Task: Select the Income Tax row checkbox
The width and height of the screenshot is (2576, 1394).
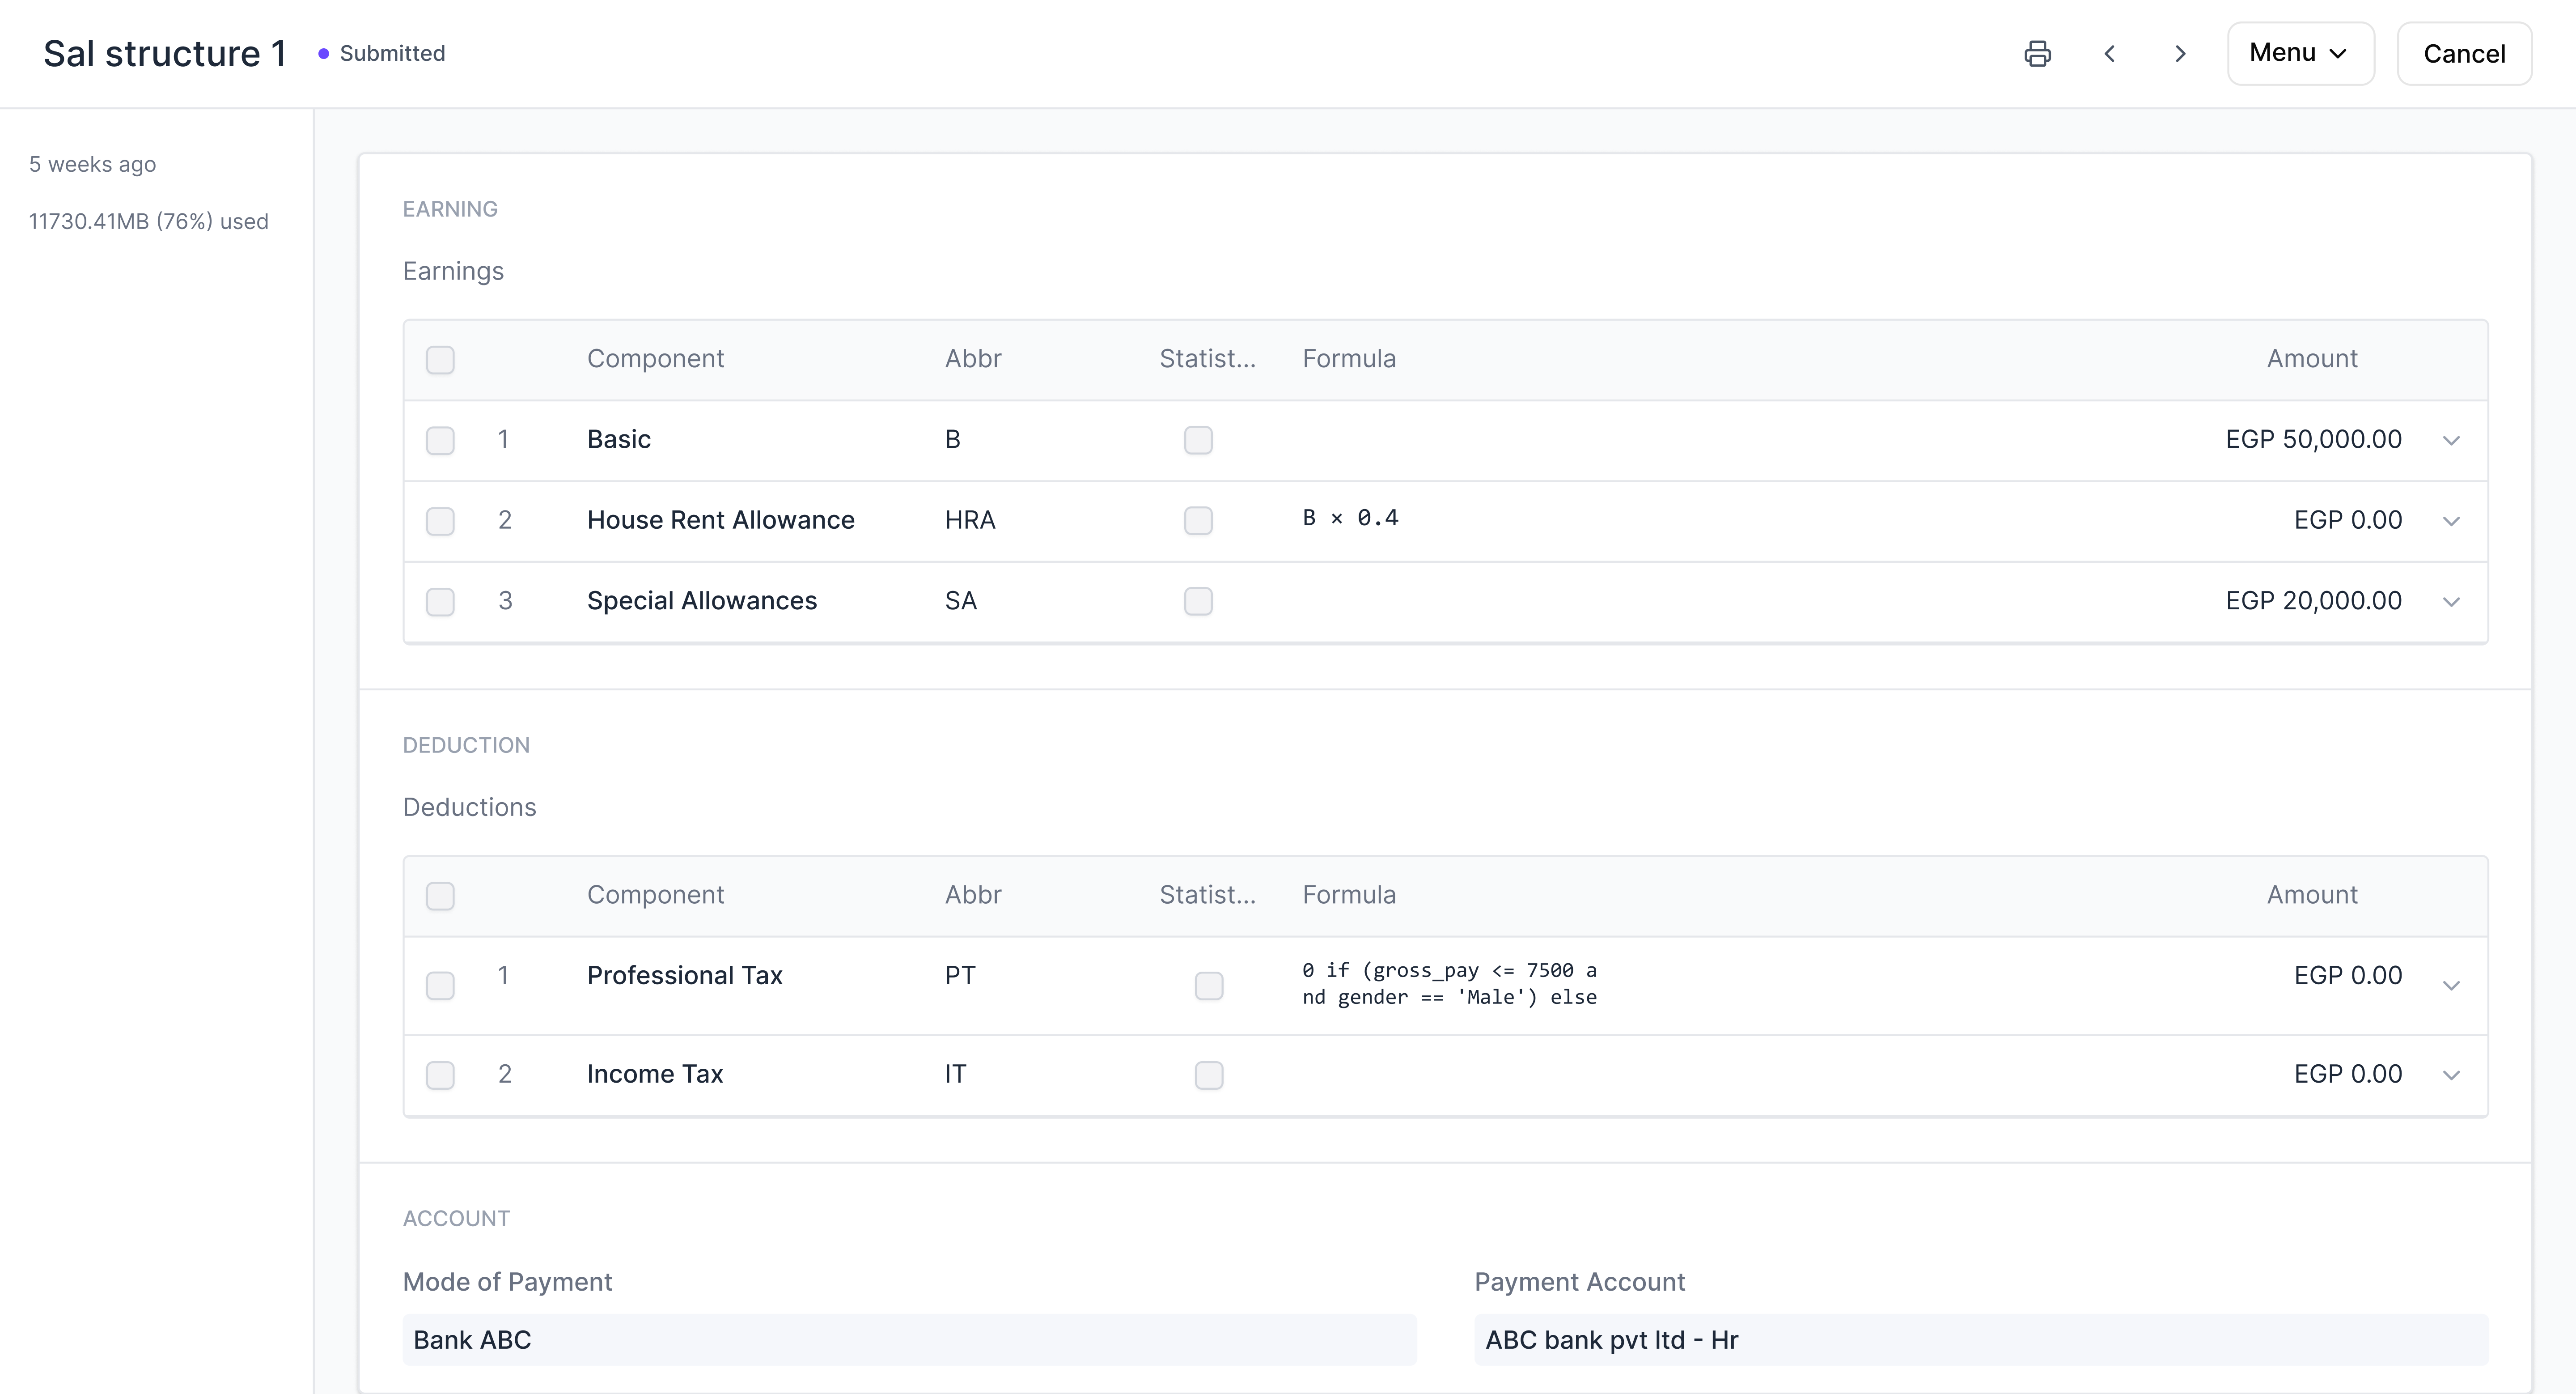Action: tap(440, 1075)
